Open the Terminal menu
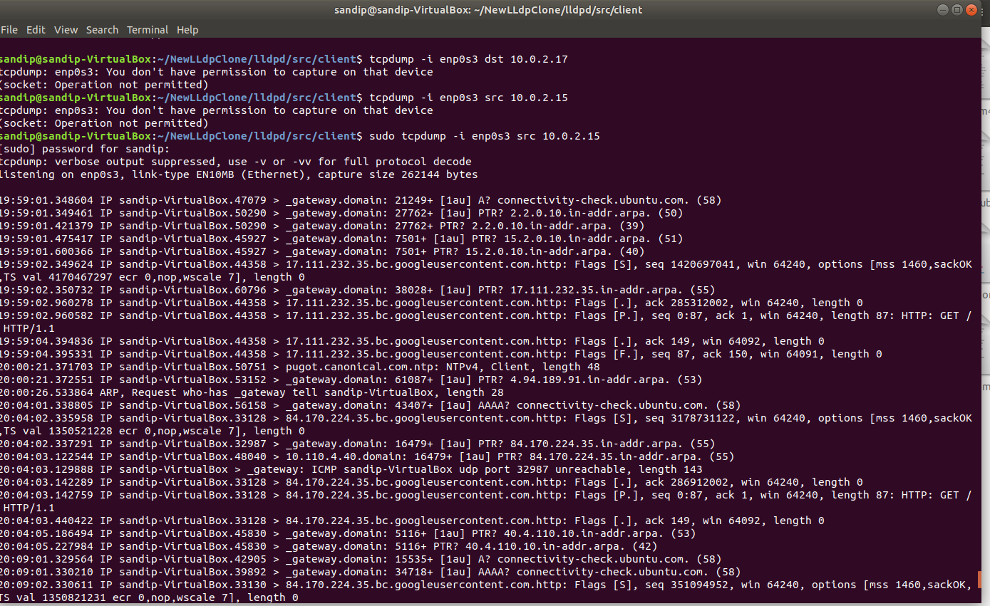Viewport: 990px width, 606px height. pos(148,30)
